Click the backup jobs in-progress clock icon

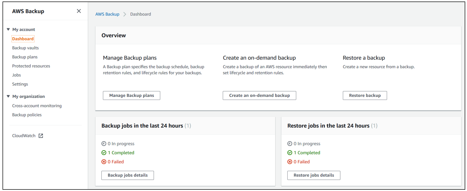pyautogui.click(x=104, y=144)
